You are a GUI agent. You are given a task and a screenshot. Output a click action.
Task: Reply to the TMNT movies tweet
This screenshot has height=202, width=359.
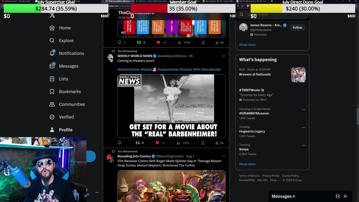pos(119,43)
